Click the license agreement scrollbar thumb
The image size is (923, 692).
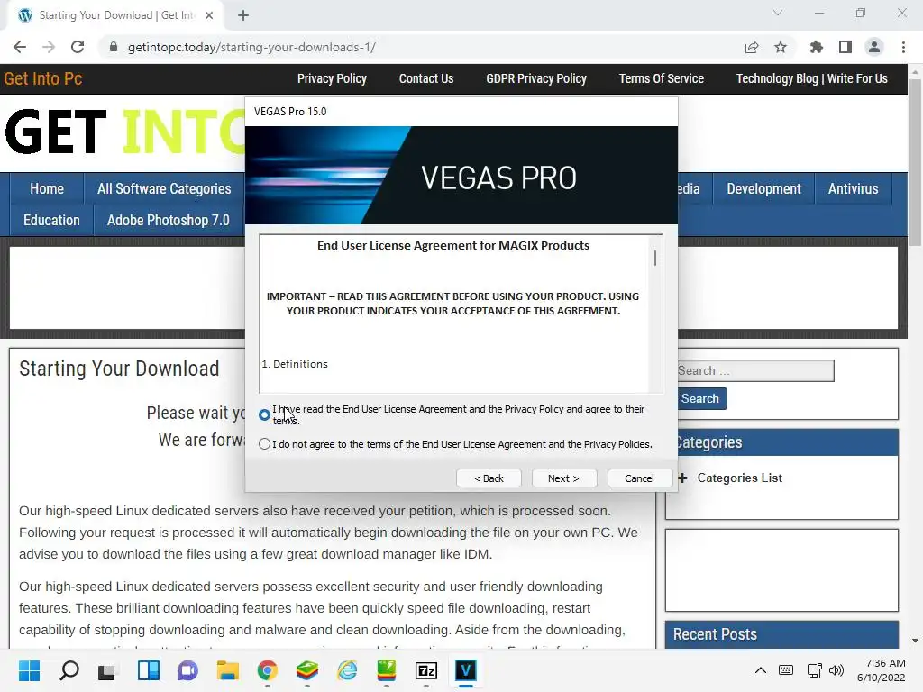tap(655, 258)
